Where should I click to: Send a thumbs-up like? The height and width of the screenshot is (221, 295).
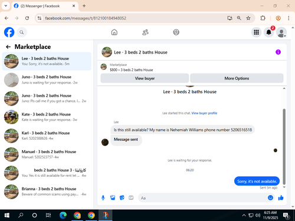[x=281, y=197]
